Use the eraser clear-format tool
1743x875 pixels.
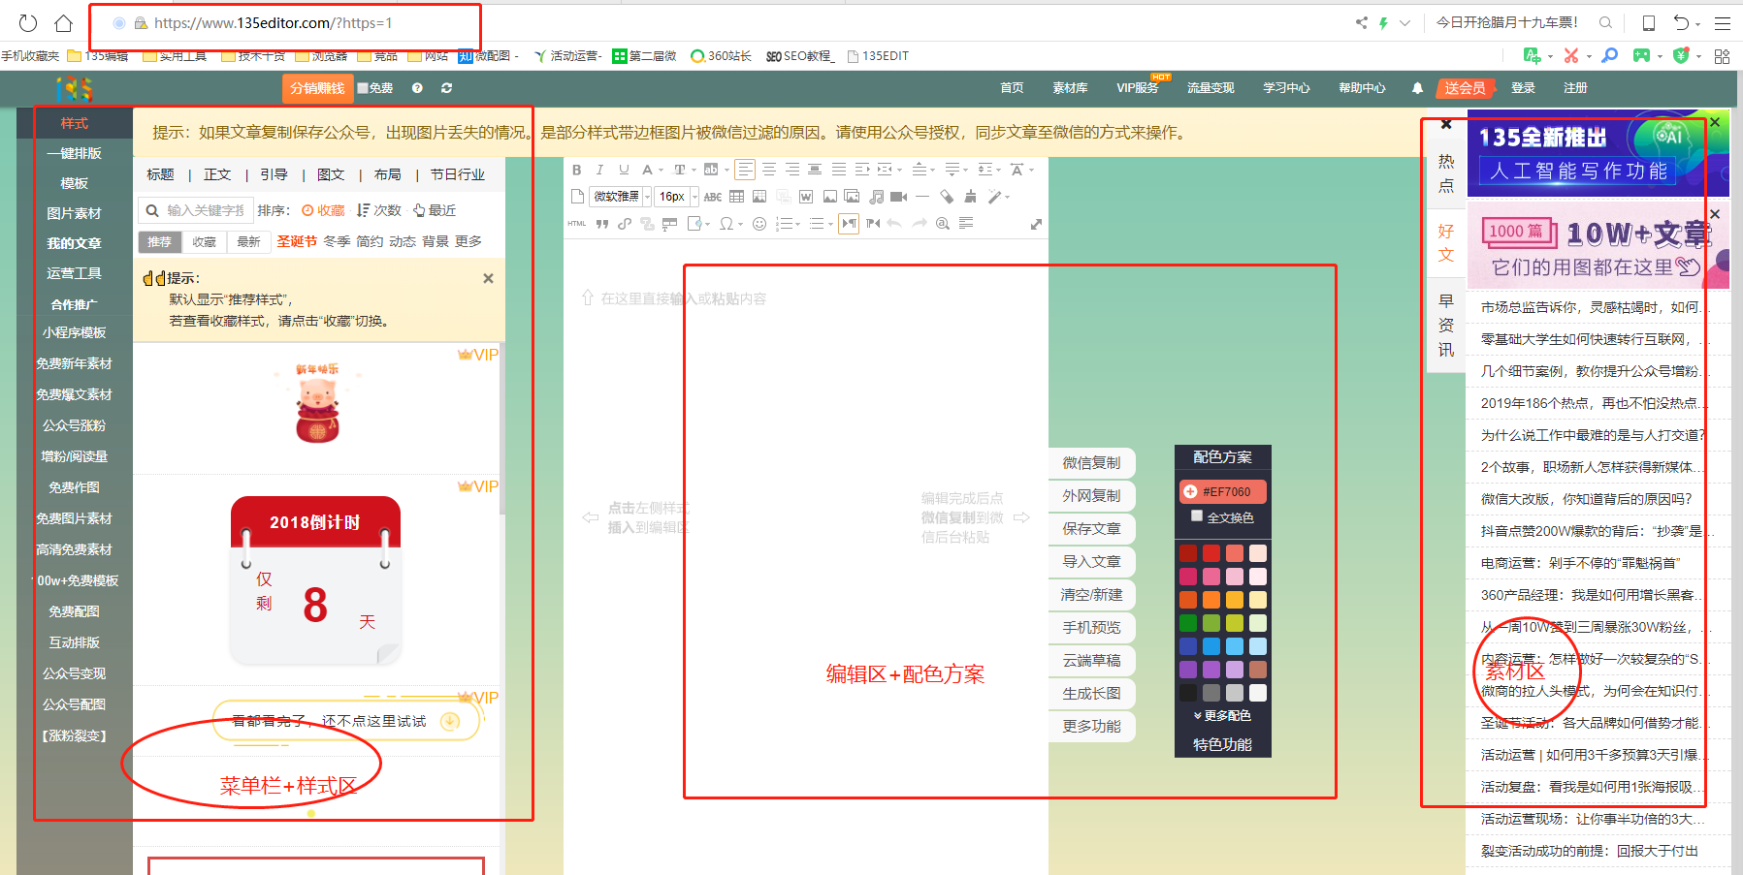click(947, 197)
